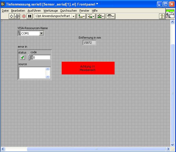Open the Reorder dropdown
This screenshot has width=176, height=152.
pos(111,16)
